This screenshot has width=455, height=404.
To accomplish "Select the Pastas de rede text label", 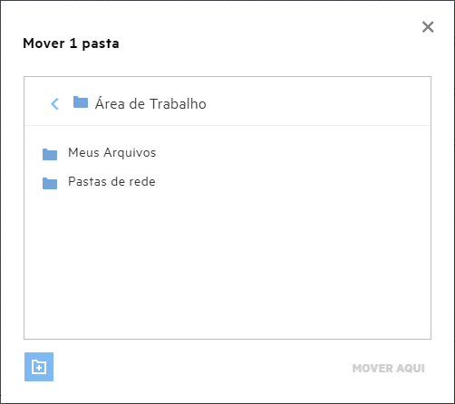I will click(111, 182).
